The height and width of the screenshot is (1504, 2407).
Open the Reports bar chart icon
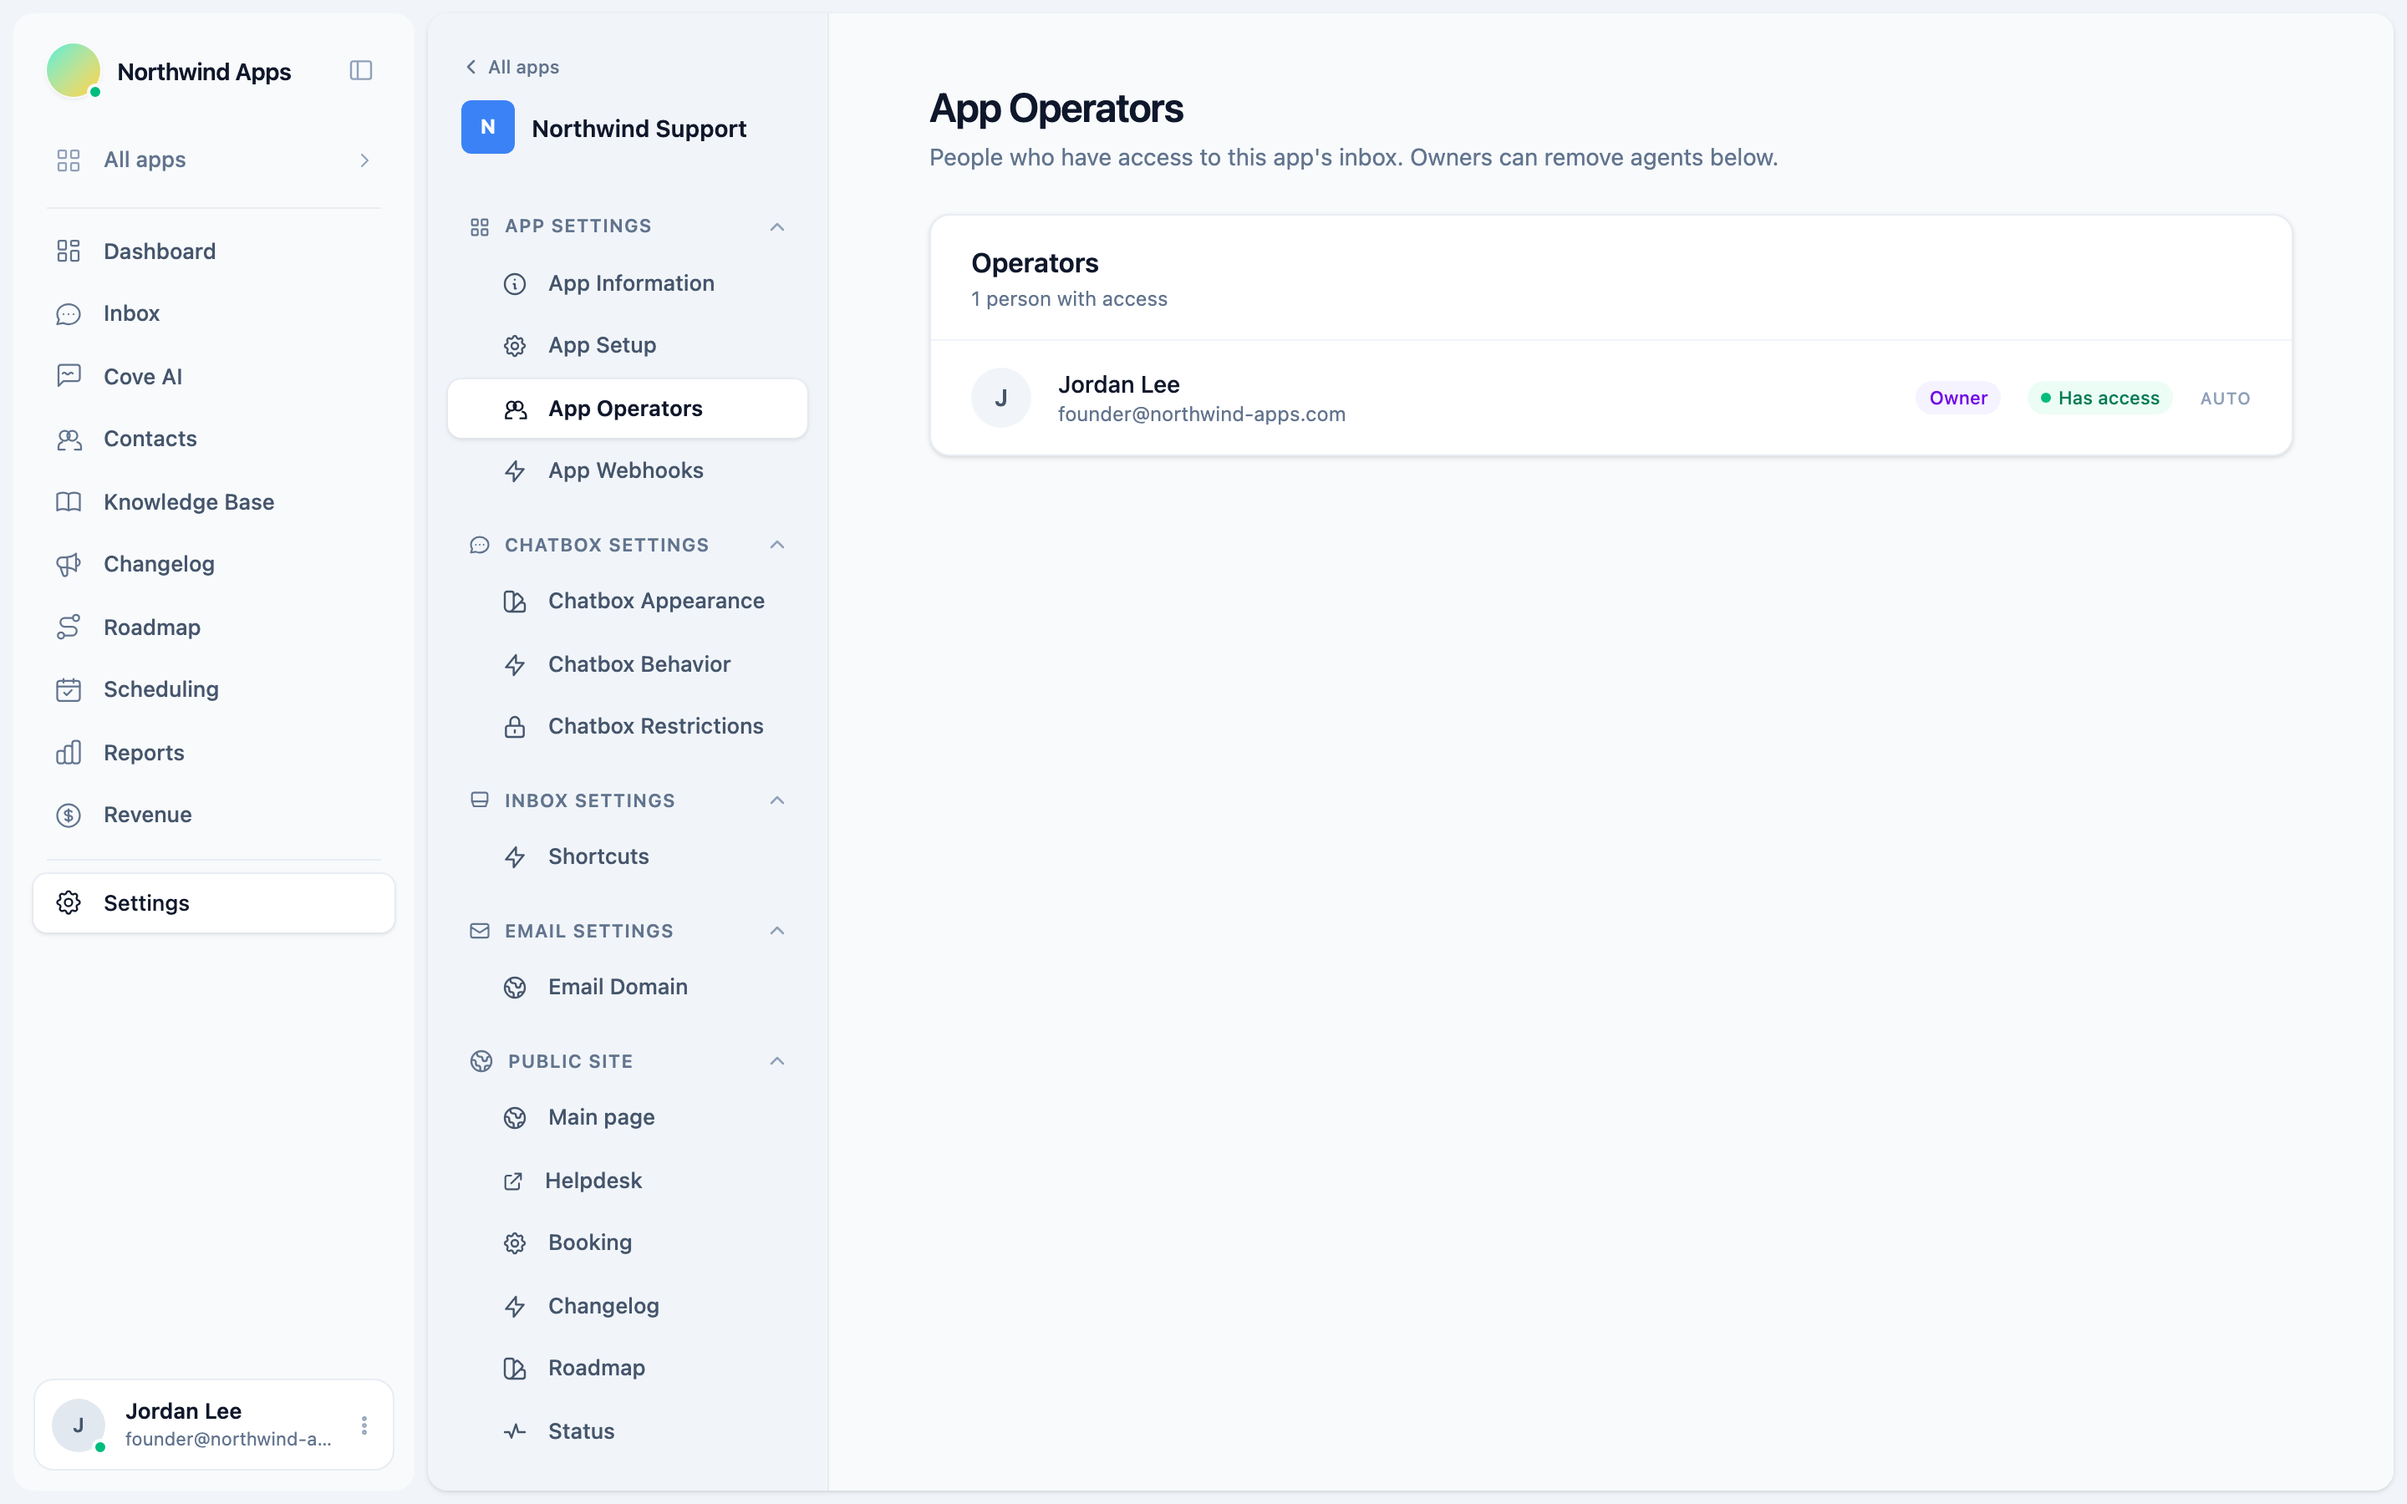click(x=69, y=752)
